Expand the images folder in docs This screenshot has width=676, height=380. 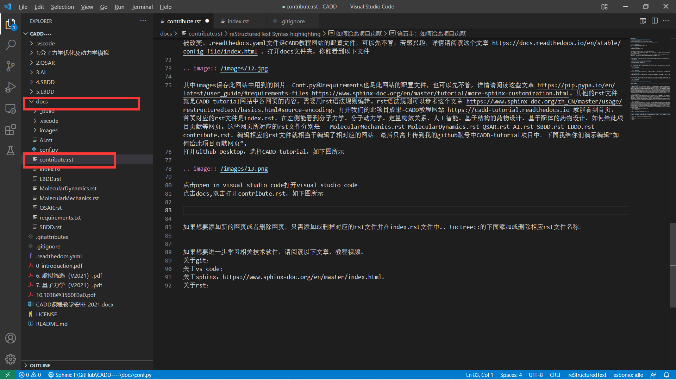(48, 130)
